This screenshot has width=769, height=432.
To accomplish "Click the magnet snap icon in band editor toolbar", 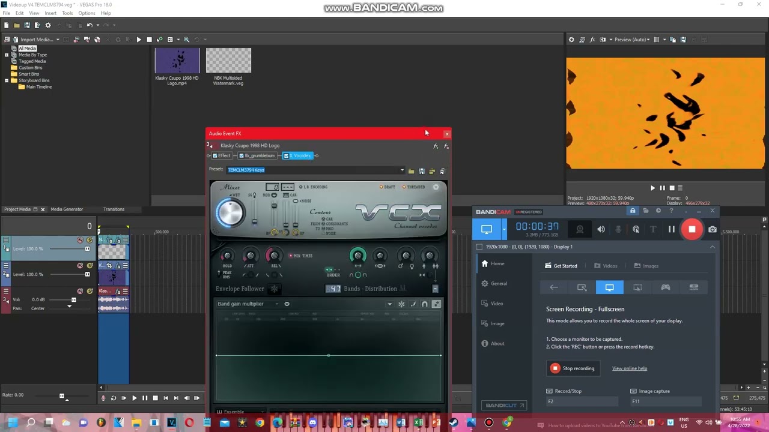I will (x=424, y=304).
